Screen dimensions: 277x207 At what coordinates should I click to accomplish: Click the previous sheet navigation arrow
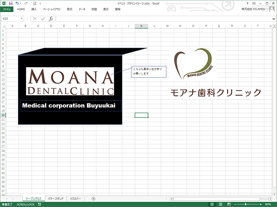click(7, 199)
